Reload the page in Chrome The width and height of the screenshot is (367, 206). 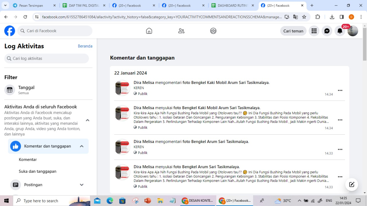point(25,17)
